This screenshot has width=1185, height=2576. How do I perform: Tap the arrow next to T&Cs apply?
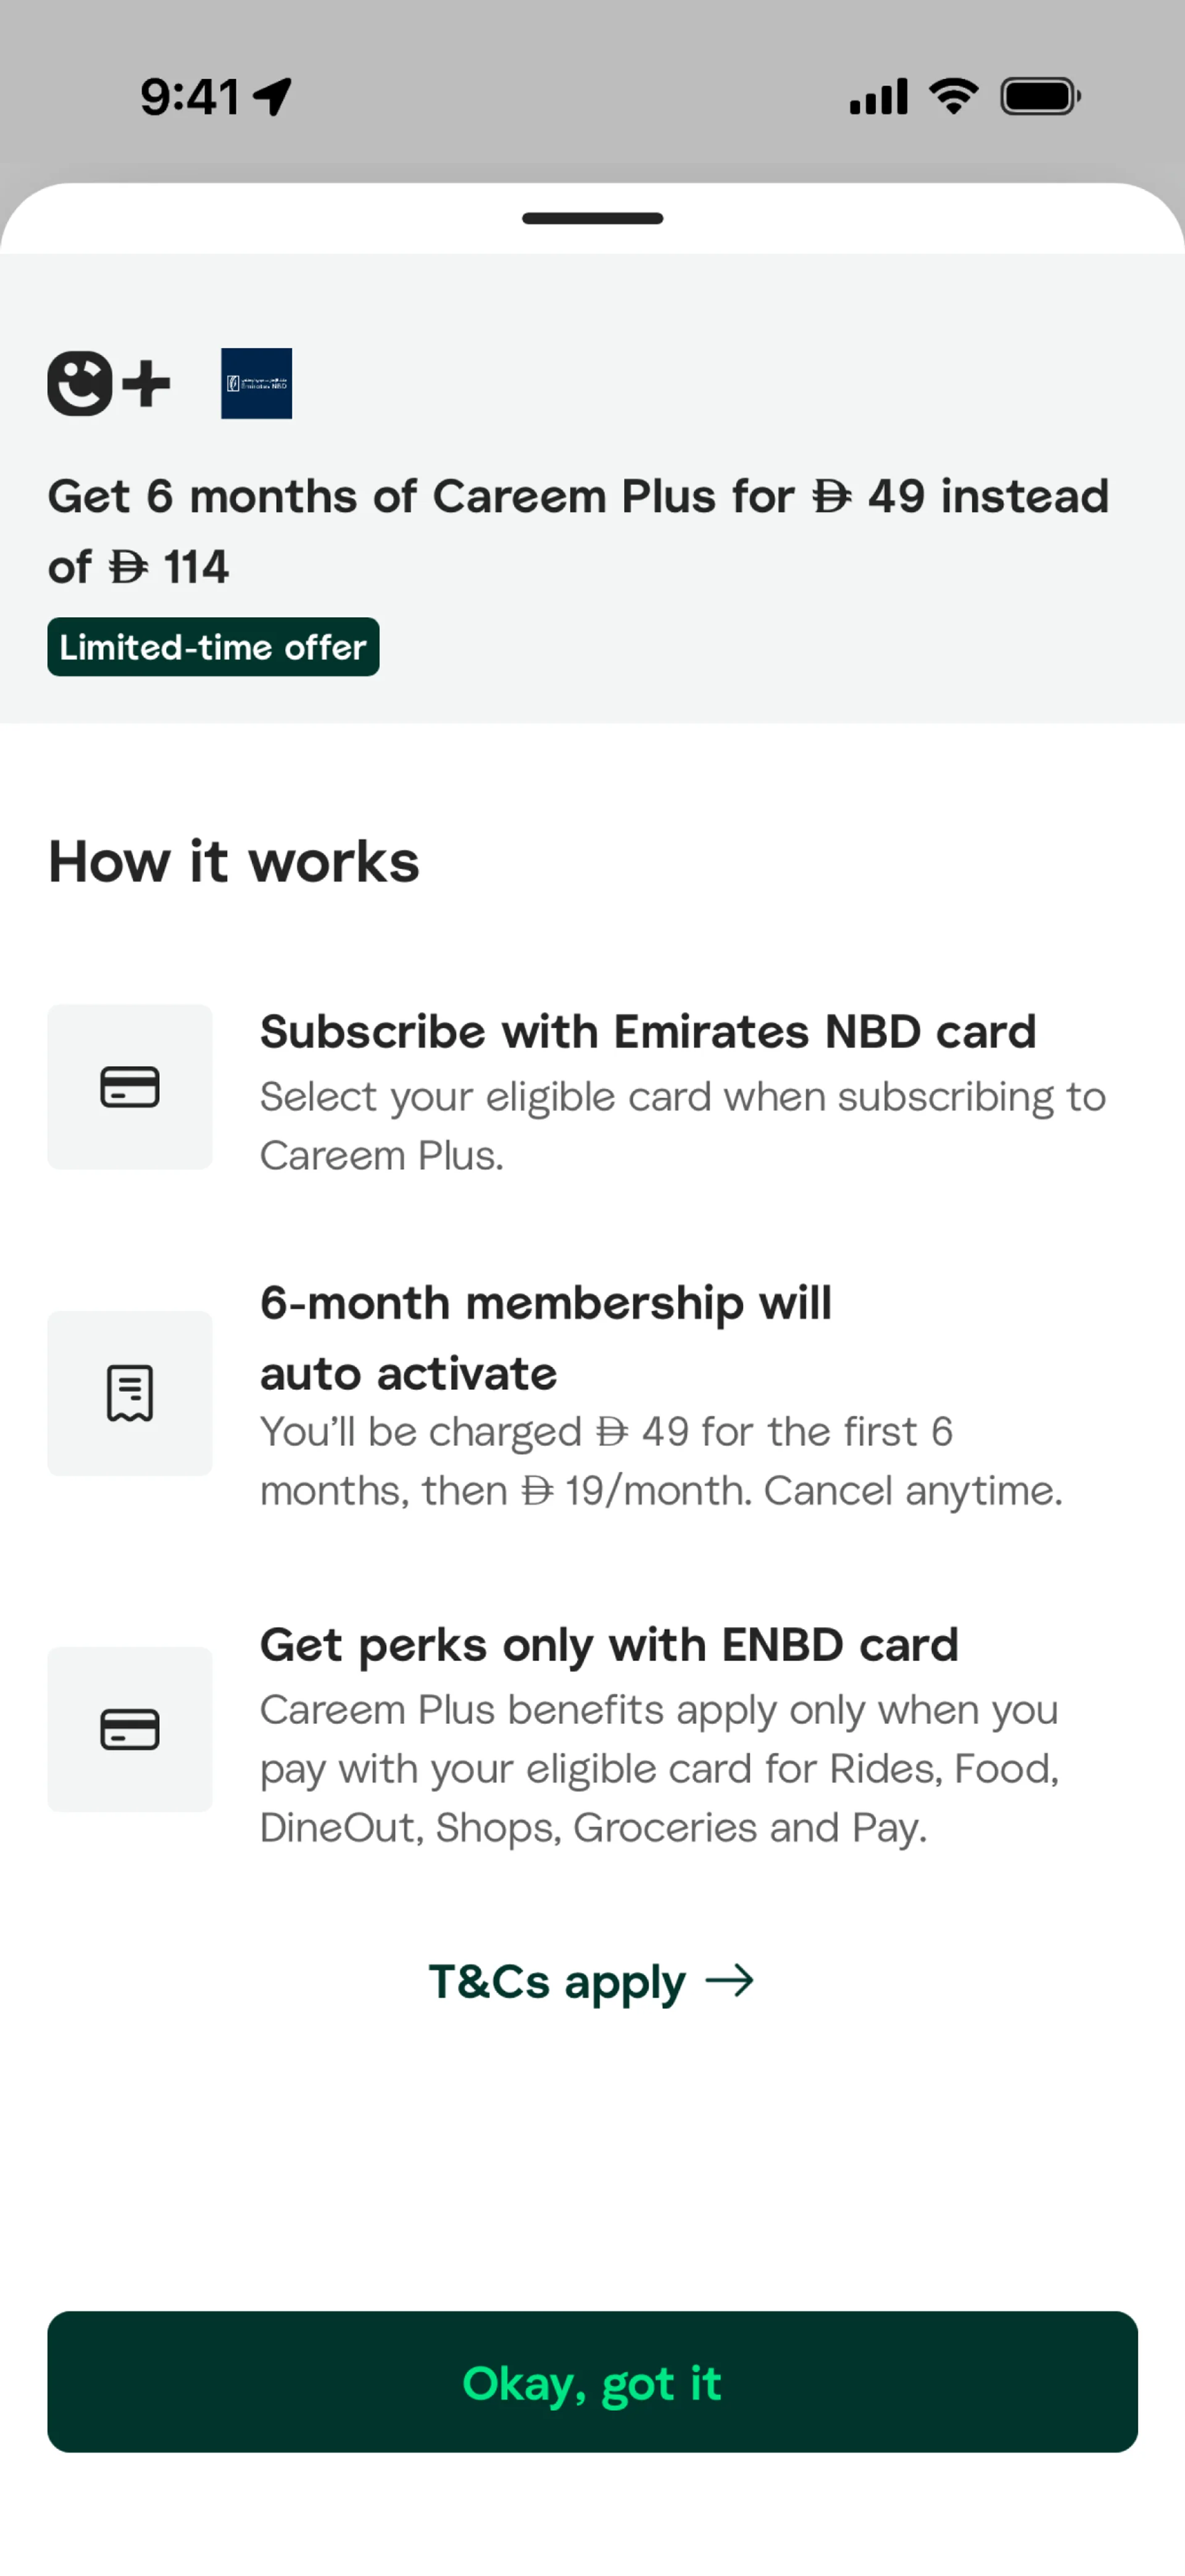coord(729,1981)
